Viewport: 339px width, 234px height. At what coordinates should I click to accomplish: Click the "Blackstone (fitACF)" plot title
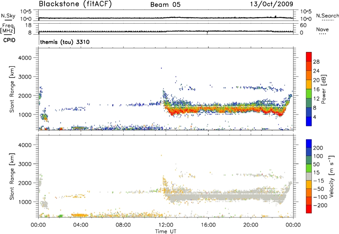click(x=75, y=4)
